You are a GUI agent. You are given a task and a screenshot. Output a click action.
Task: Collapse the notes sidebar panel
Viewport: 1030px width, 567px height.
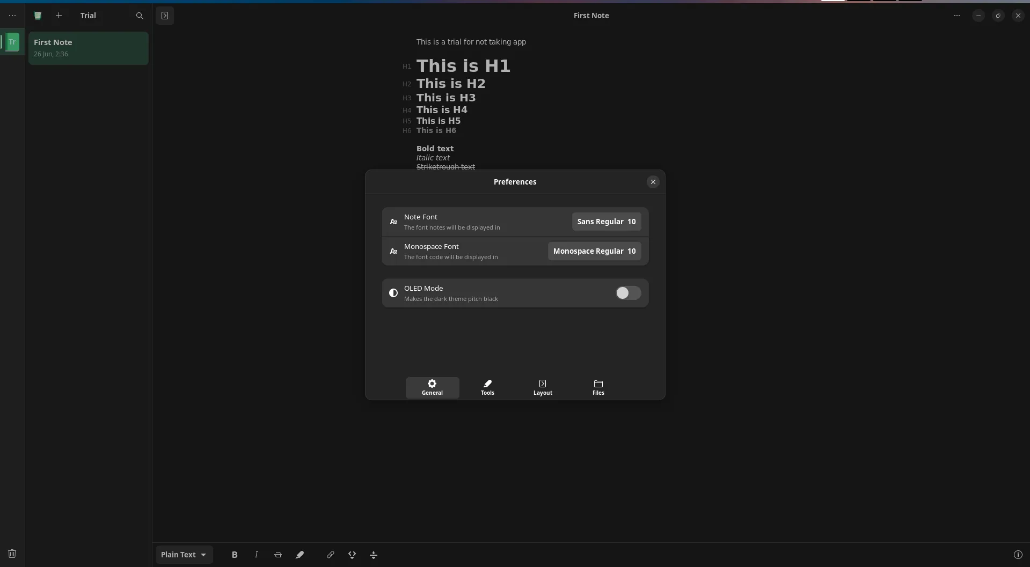point(165,16)
